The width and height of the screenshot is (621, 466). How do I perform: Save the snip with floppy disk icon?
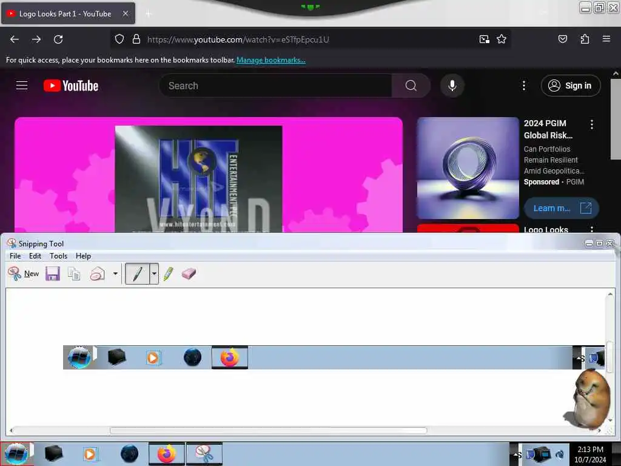[x=52, y=274]
